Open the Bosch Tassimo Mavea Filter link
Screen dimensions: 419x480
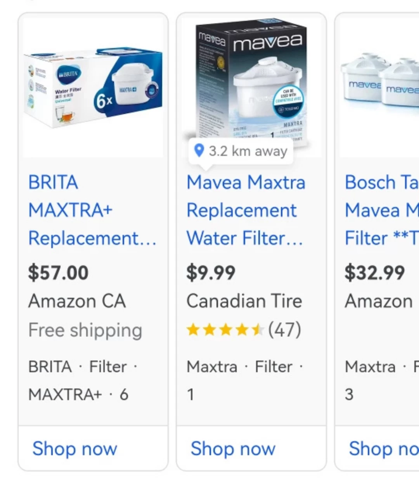tap(382, 210)
